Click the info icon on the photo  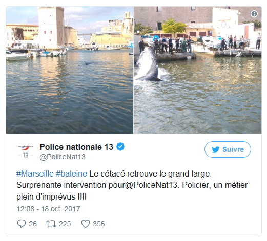point(254,14)
